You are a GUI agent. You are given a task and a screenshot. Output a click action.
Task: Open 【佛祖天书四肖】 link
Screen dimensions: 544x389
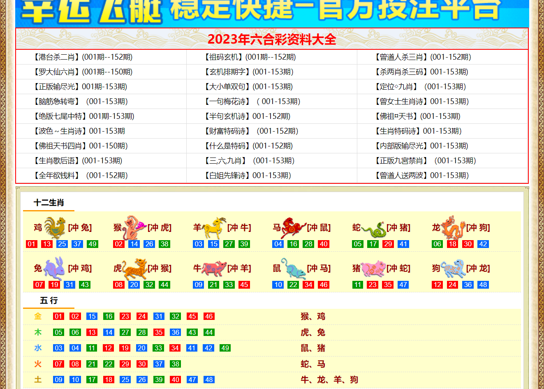coord(79,146)
